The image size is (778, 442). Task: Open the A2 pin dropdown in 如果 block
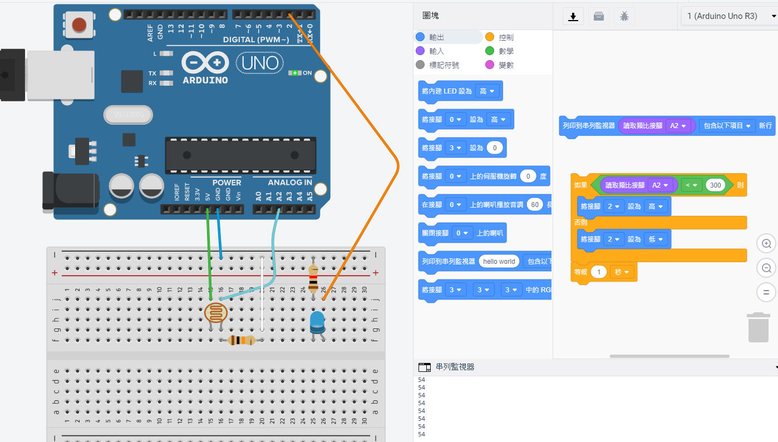pos(661,185)
